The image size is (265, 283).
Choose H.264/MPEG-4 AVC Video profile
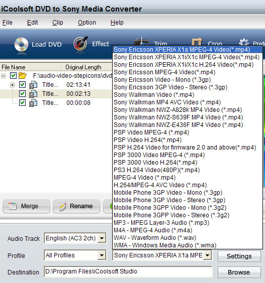188,185
